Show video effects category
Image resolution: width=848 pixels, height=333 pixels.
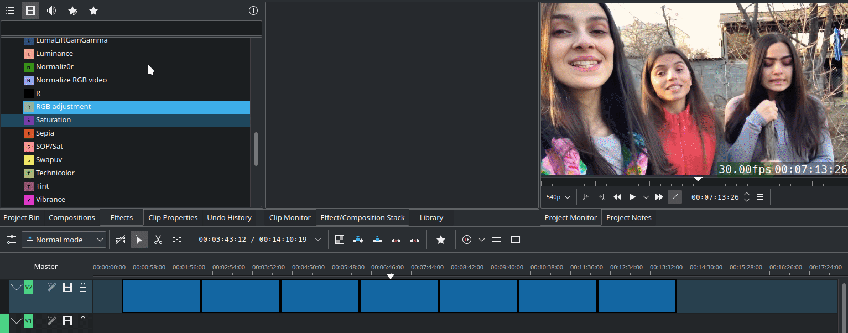(x=30, y=11)
